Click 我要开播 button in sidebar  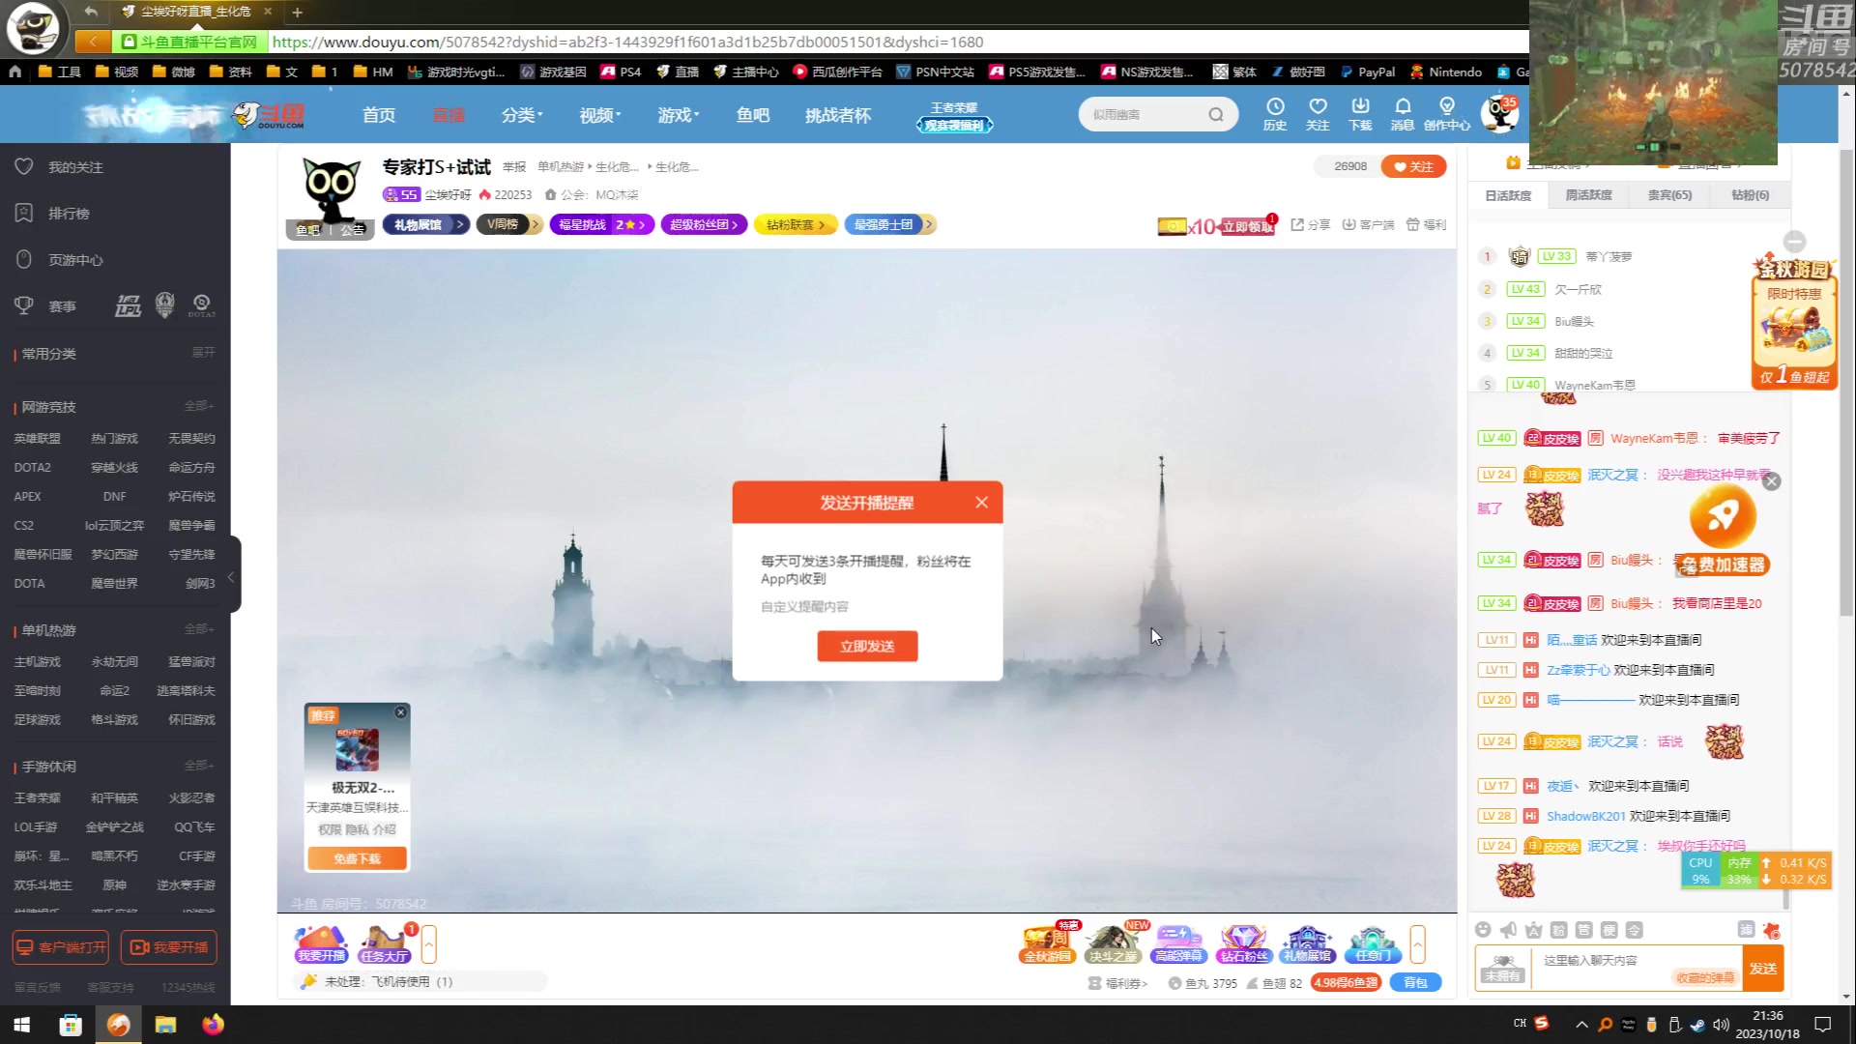pyautogui.click(x=168, y=947)
